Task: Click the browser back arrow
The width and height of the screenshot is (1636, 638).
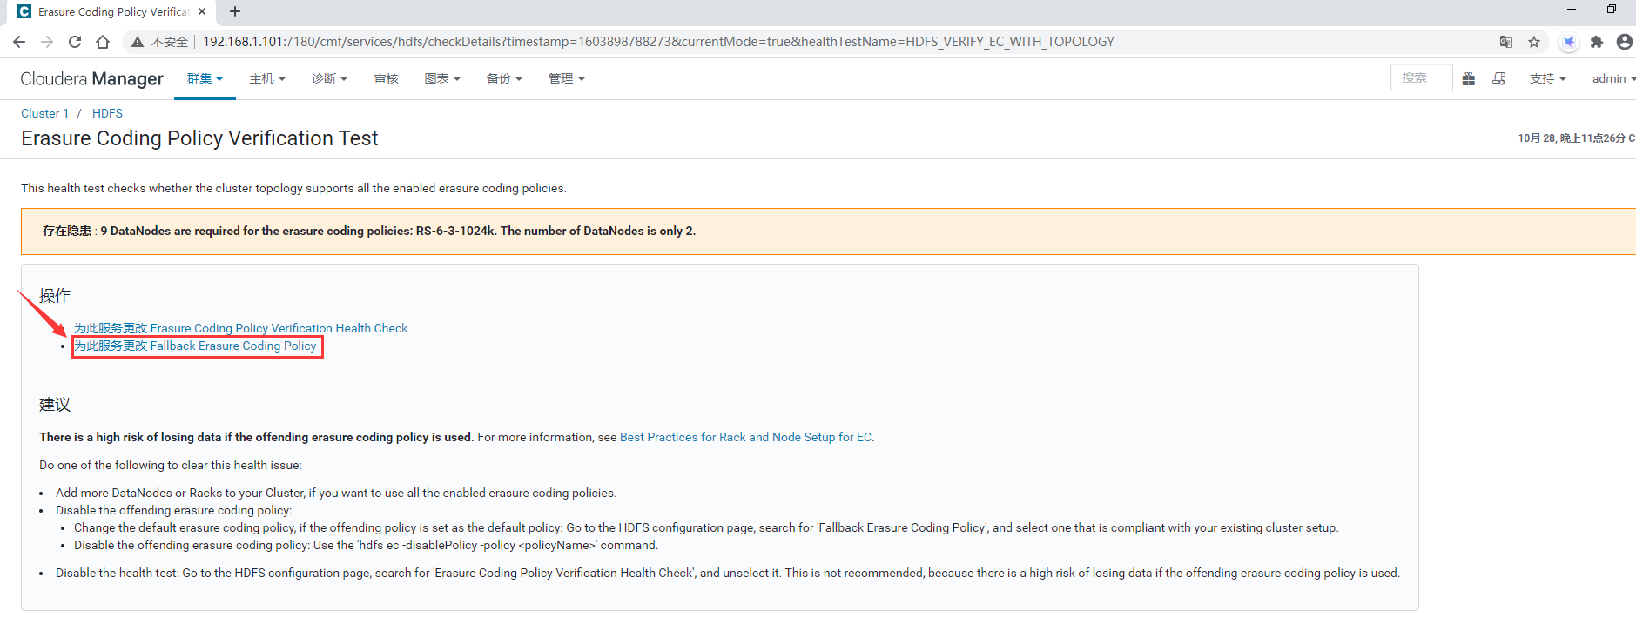Action: tap(19, 42)
